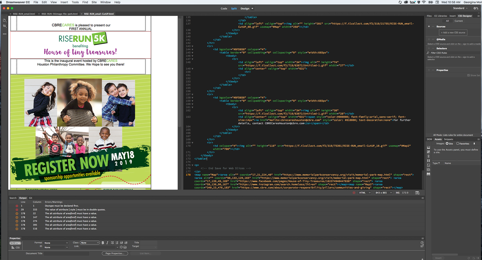Screen dimensions: 482x260
Task: Click Add to Favorites bookmark icon
Action: (x=474, y=144)
